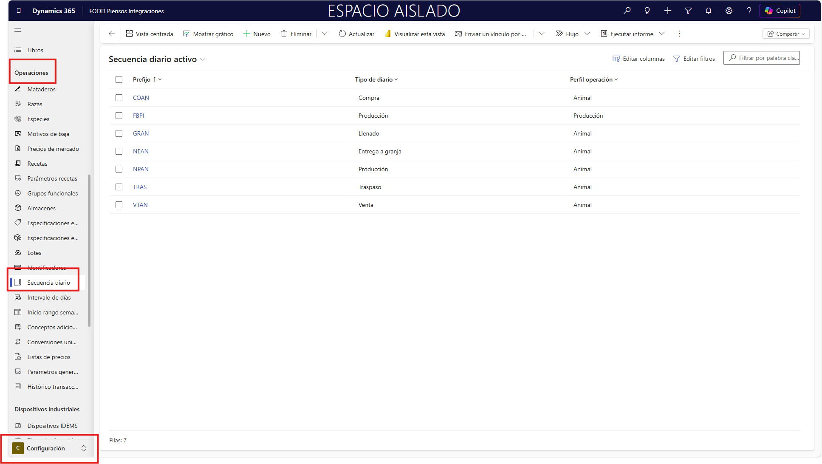Click the lightbulb assistant icon
Viewport: 822px width, 464px height.
pos(647,11)
